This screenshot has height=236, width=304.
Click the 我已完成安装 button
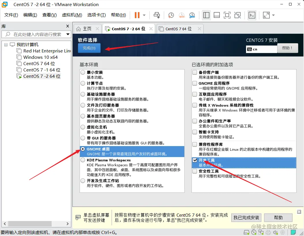pos(246,218)
